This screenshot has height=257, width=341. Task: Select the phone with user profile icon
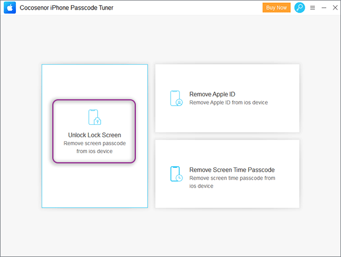point(176,98)
